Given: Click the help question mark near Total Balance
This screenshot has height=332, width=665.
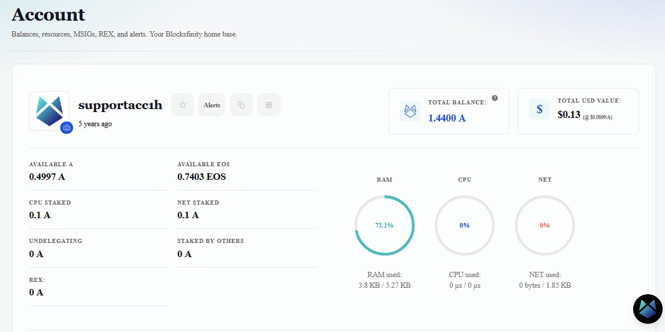Looking at the screenshot, I should tap(495, 98).
